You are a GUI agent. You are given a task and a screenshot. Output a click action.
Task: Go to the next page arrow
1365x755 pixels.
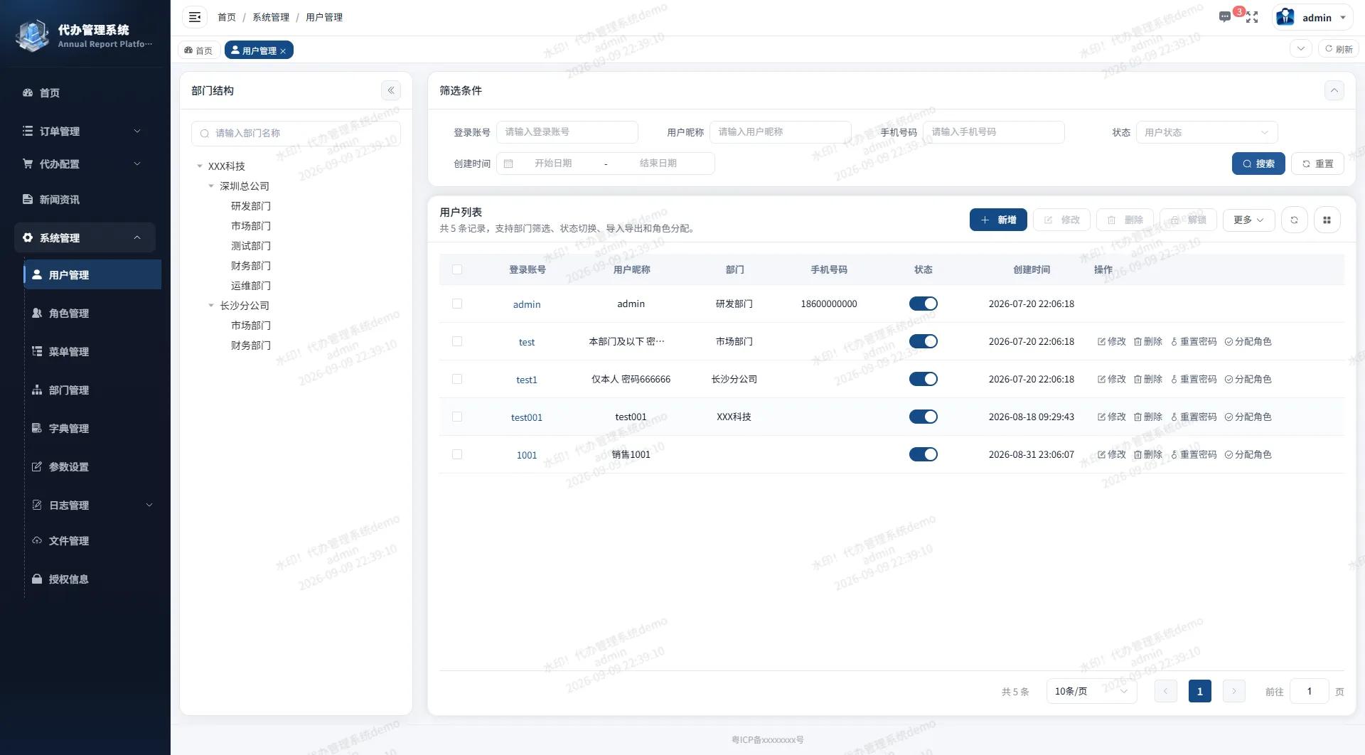click(1234, 691)
